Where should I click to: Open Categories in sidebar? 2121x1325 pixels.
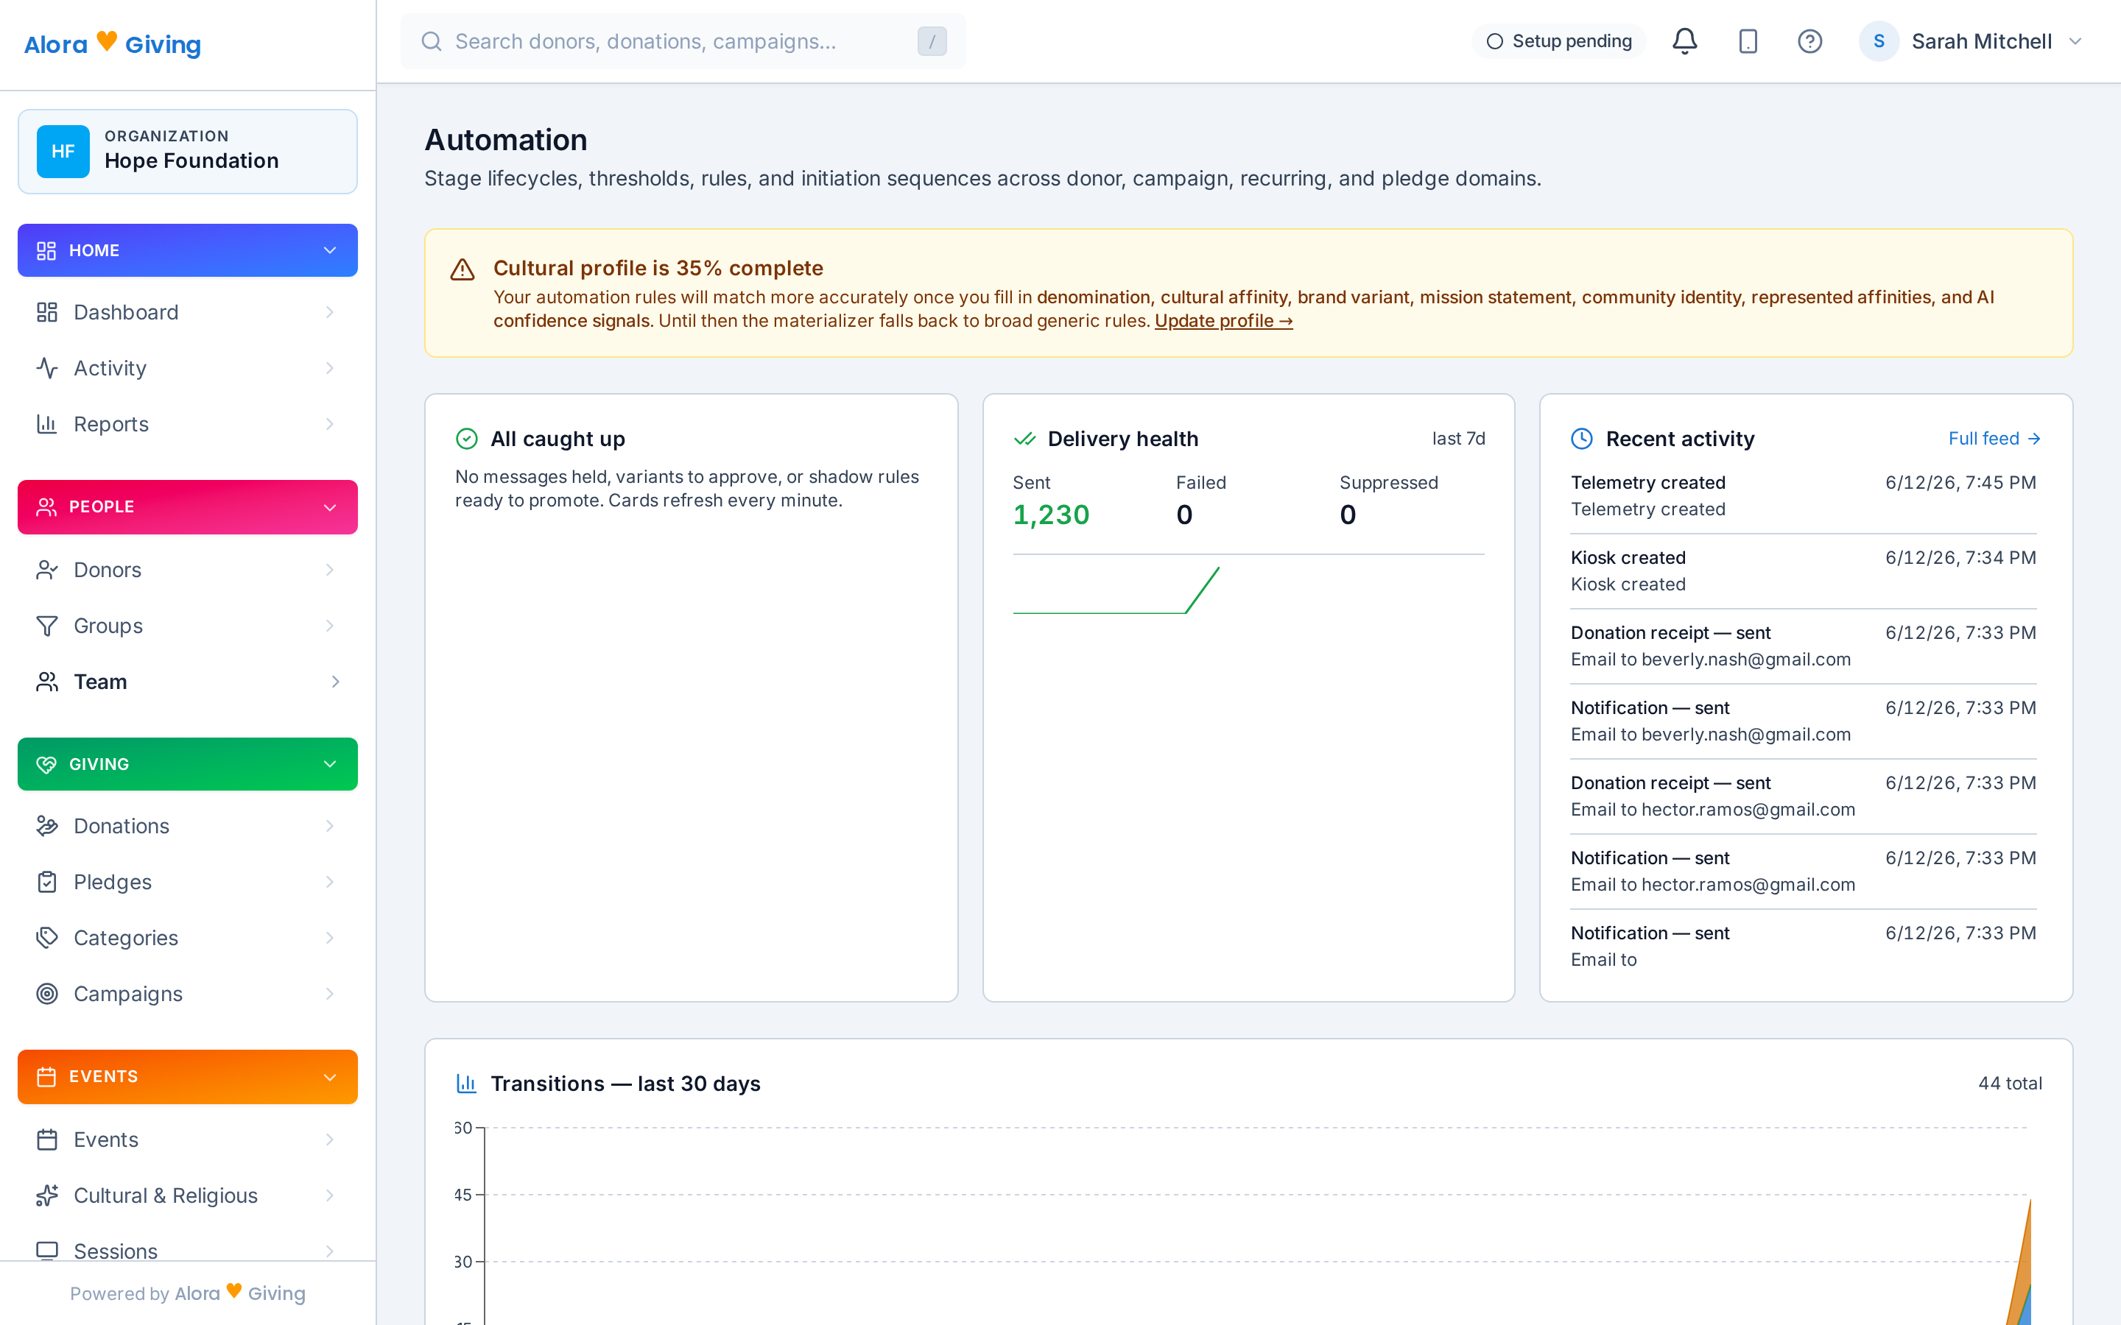click(188, 938)
